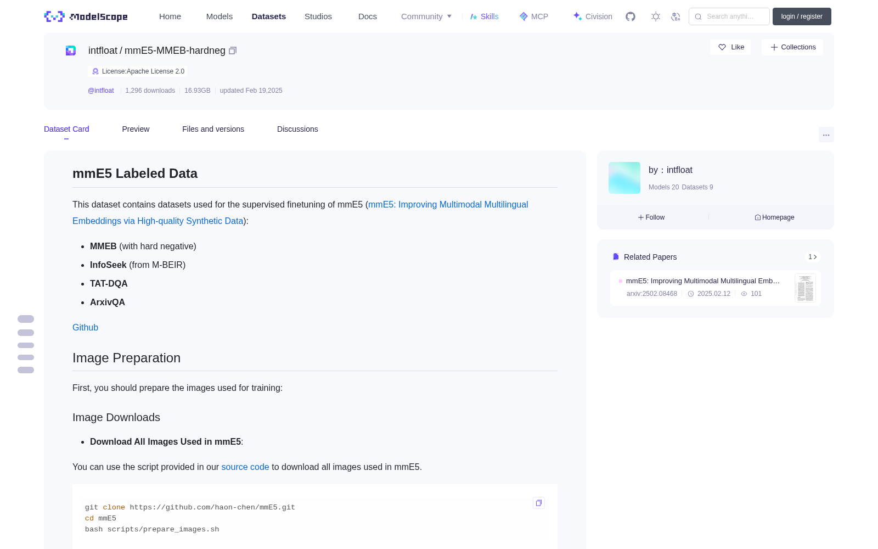Image resolution: width=878 pixels, height=549 pixels.
Task: Click the dataset avatar icon beside title
Action: (71, 51)
